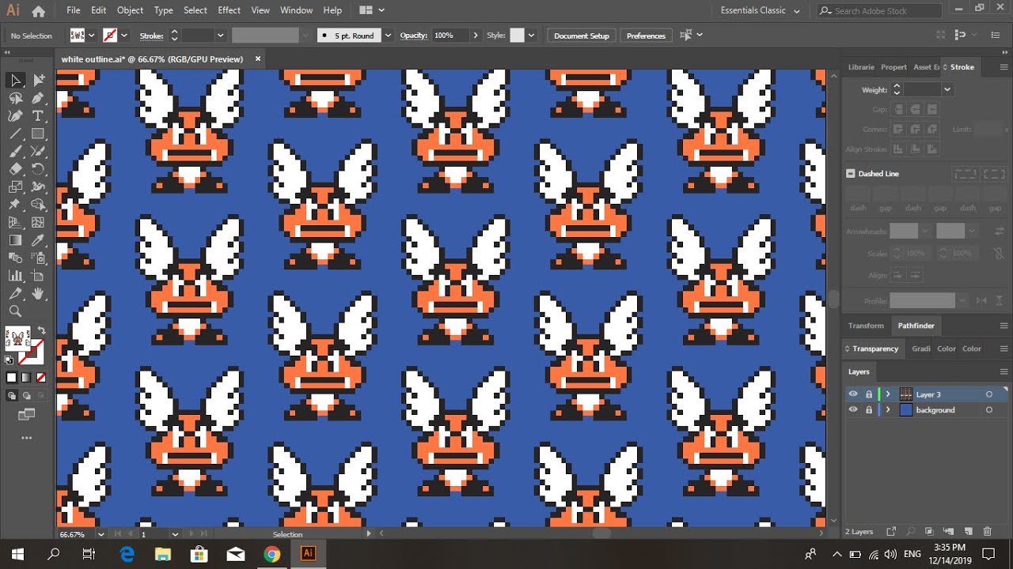Pick the Shape Builder tool
The height and width of the screenshot is (569, 1013).
point(38,205)
